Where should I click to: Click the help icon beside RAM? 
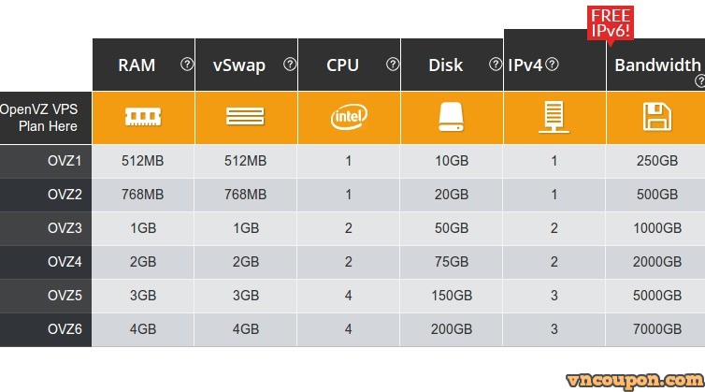pos(187,65)
